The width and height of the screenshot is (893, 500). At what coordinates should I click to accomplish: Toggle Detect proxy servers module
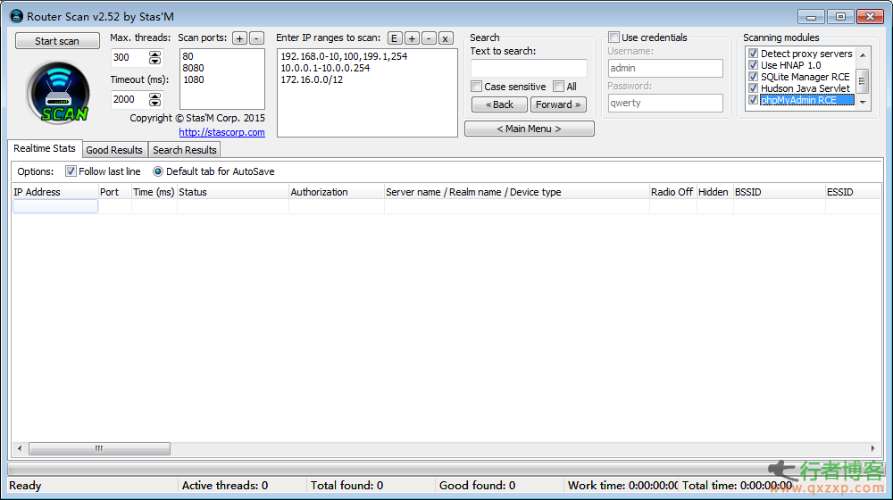point(753,54)
